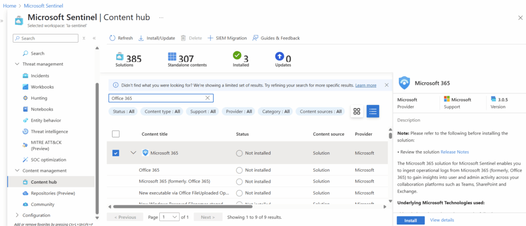Open the Release Notes link

[x=455, y=152]
